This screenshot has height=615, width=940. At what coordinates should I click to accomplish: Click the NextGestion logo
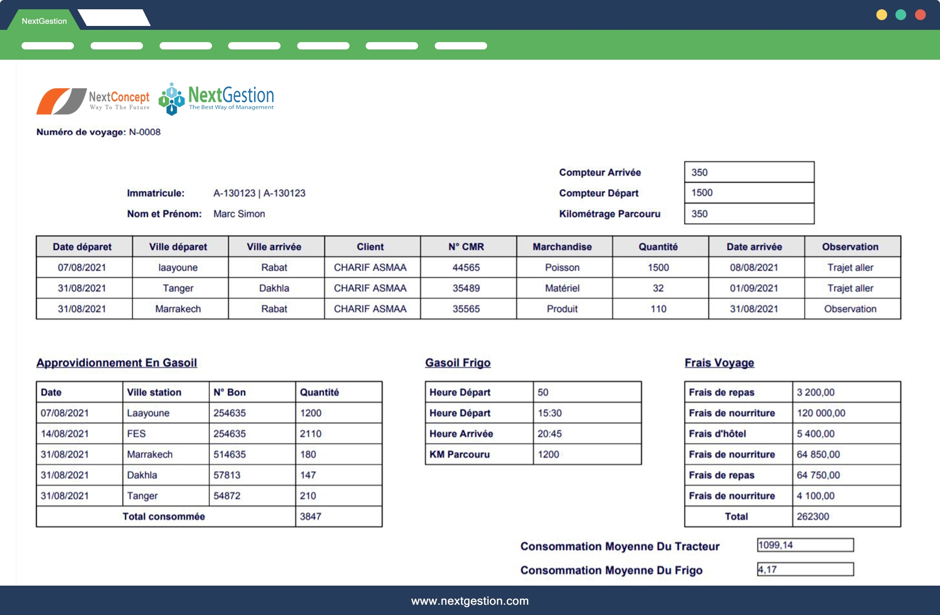click(216, 98)
